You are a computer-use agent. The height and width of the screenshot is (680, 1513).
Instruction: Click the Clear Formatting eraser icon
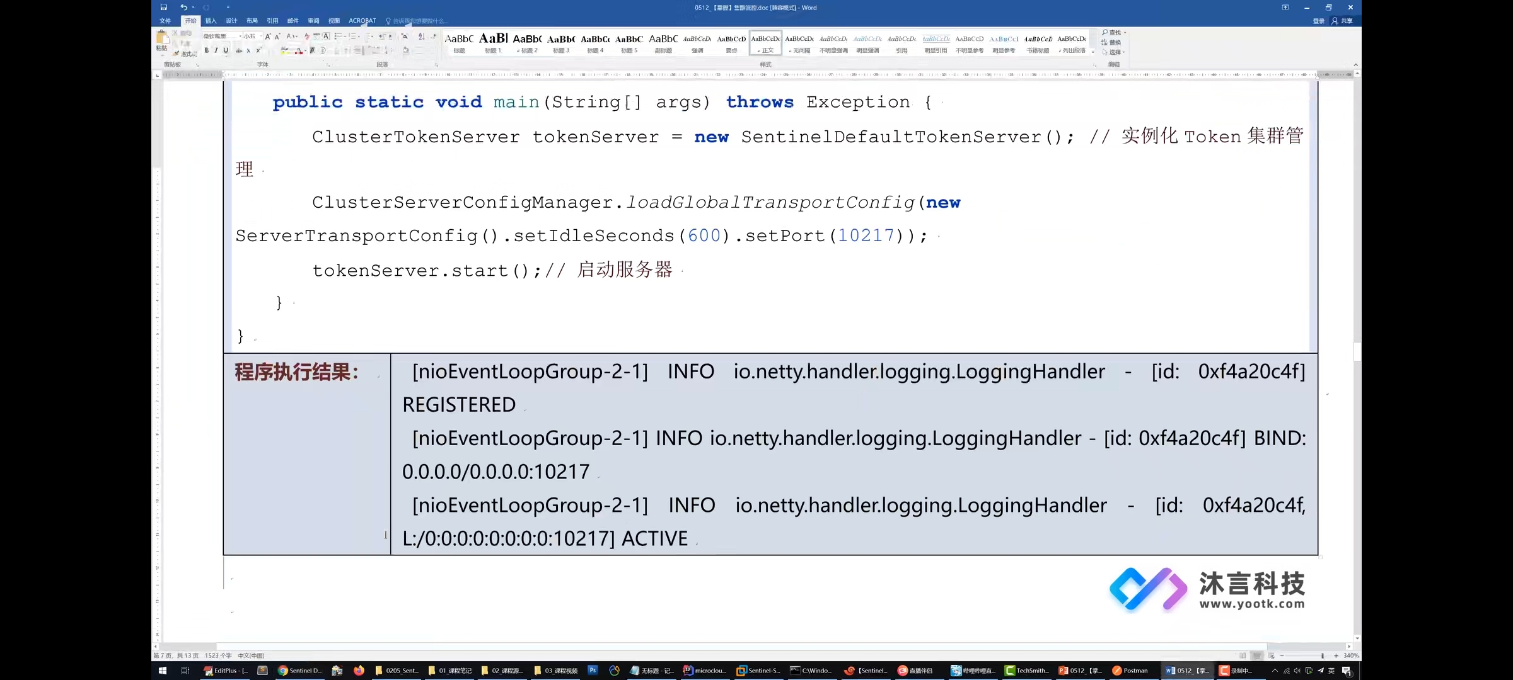point(307,37)
